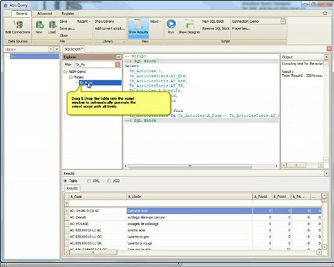The height and width of the screenshot is (267, 334).
Task: Click the star icon at top right of the ribbon
Action: [325, 13]
